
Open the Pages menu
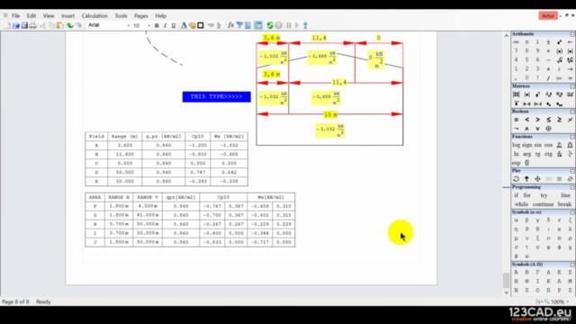tap(141, 16)
